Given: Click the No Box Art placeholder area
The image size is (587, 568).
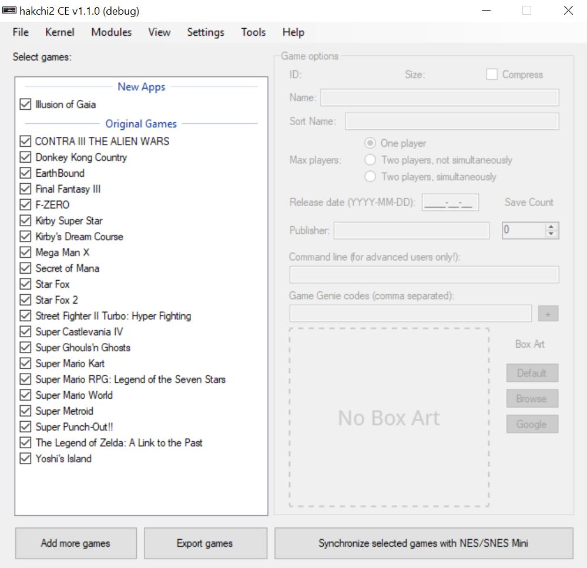Looking at the screenshot, I should (x=389, y=417).
